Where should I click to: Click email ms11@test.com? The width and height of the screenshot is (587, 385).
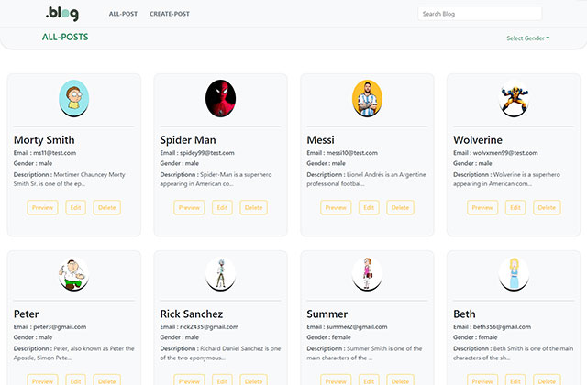[x=55, y=153]
